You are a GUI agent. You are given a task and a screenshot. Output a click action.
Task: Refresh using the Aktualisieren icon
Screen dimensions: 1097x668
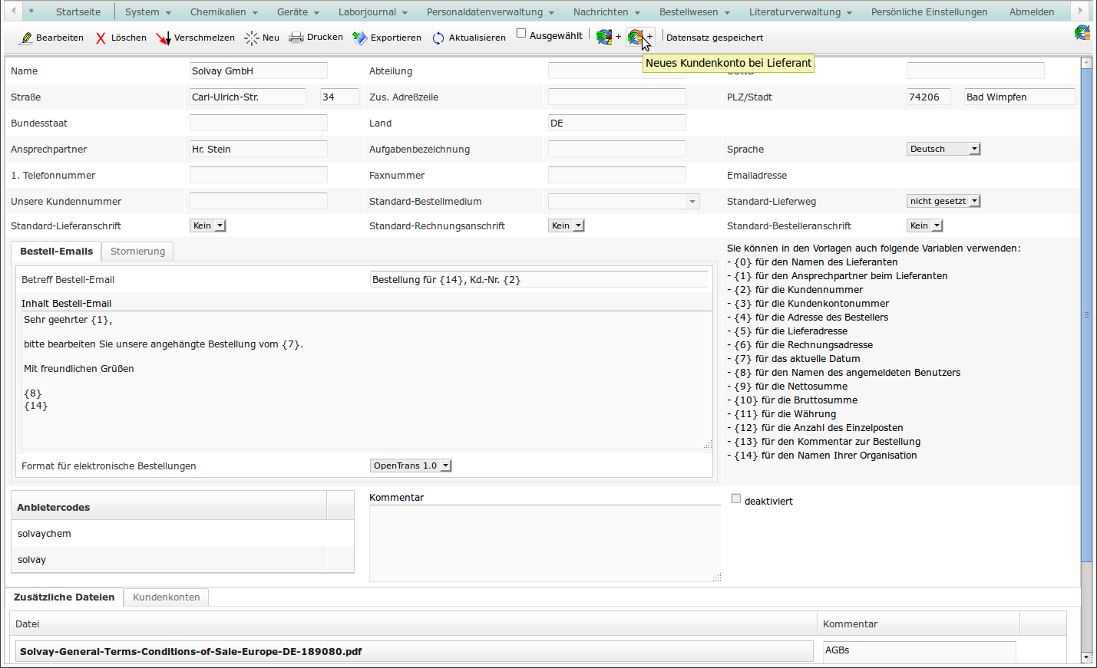pos(438,38)
